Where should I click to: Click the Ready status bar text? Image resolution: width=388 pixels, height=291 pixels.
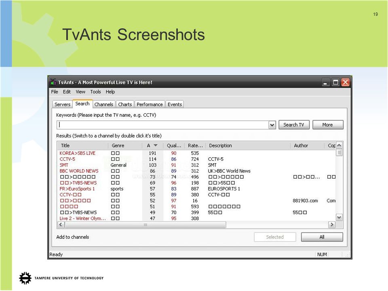click(56, 254)
